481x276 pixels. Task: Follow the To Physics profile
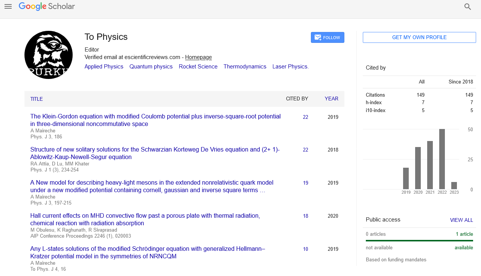(327, 38)
